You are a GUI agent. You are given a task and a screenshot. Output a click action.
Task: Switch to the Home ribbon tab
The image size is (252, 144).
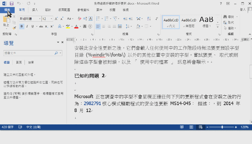point(22,10)
